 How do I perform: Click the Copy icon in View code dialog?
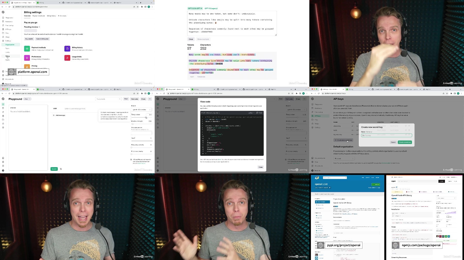tap(257, 113)
